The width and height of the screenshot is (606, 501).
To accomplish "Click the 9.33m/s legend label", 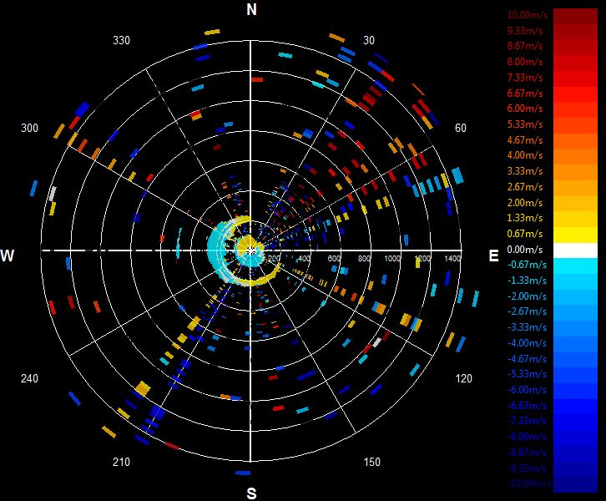I will (x=525, y=31).
